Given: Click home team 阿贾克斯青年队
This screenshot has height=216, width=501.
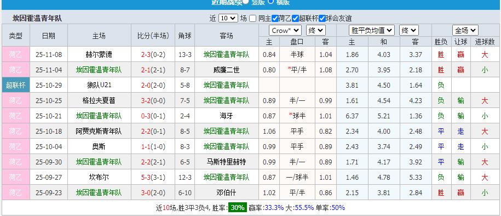Looking at the screenshot, I should click(99, 131).
